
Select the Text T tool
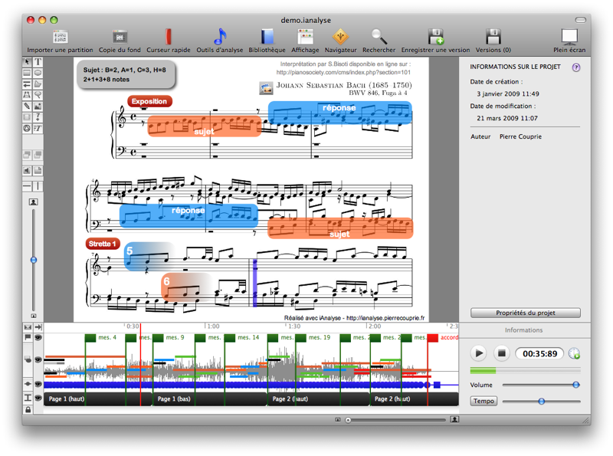pyautogui.click(x=38, y=62)
